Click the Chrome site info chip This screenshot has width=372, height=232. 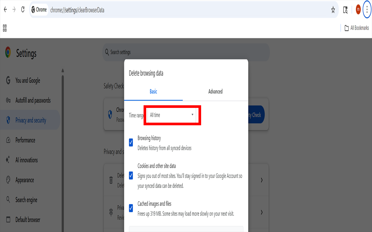pos(39,10)
